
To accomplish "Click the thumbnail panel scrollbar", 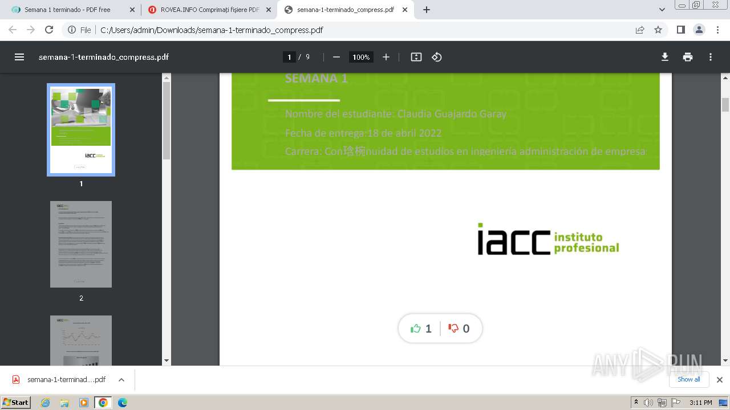I will (x=167, y=120).
